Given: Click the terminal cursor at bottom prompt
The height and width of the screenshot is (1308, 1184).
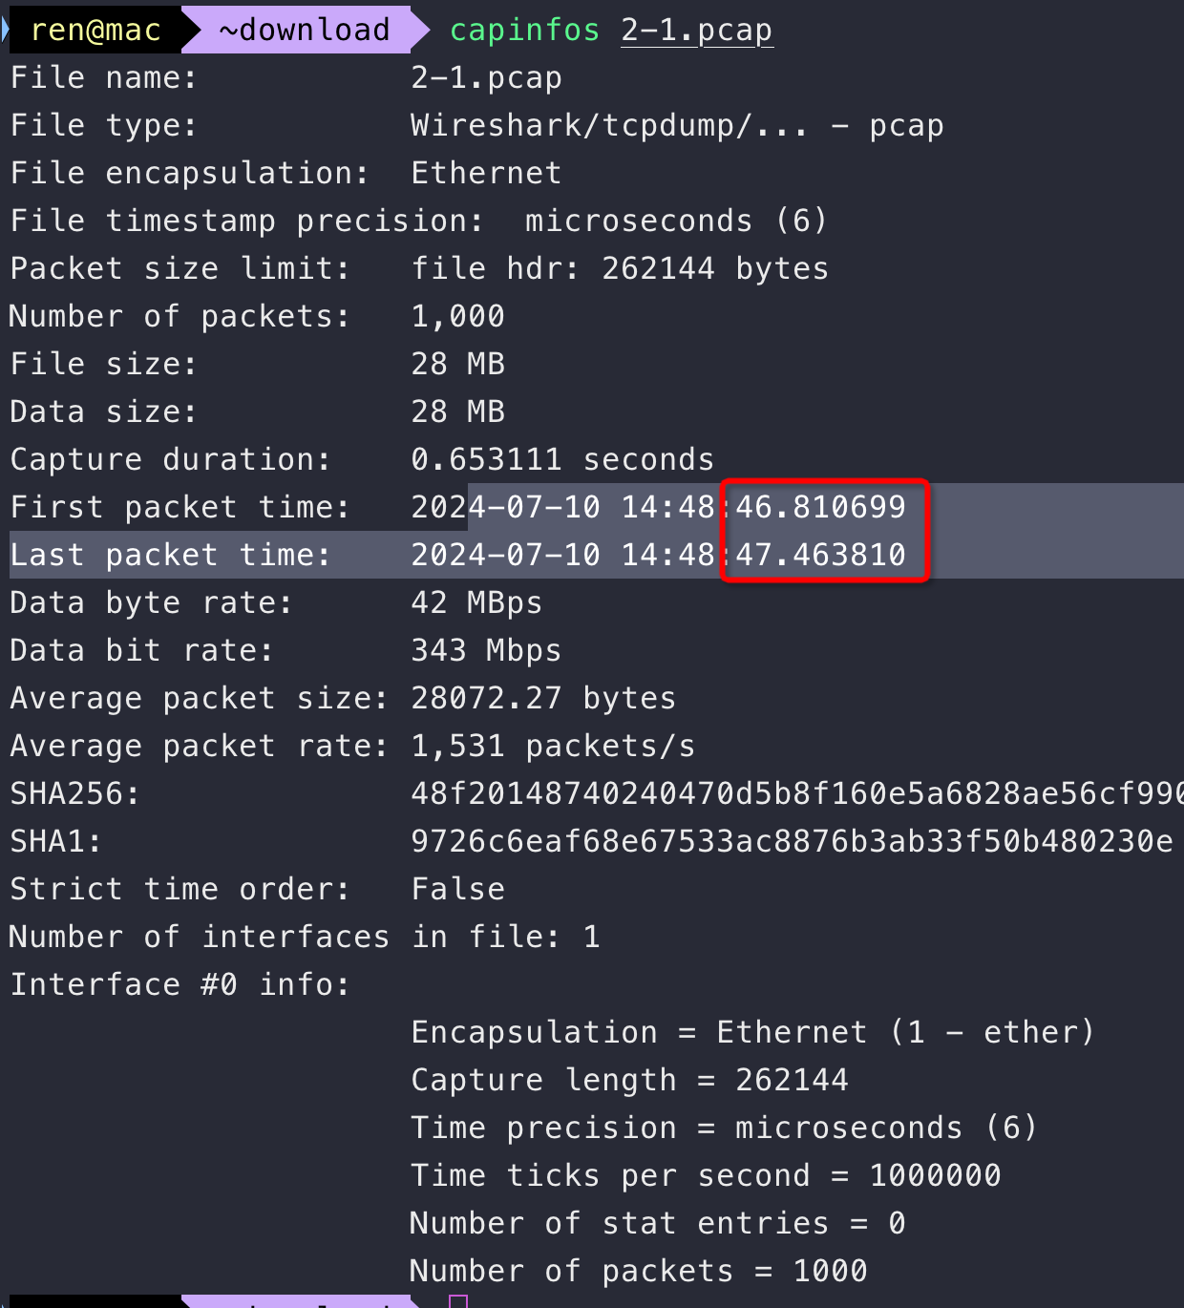Looking at the screenshot, I should (x=458, y=1300).
